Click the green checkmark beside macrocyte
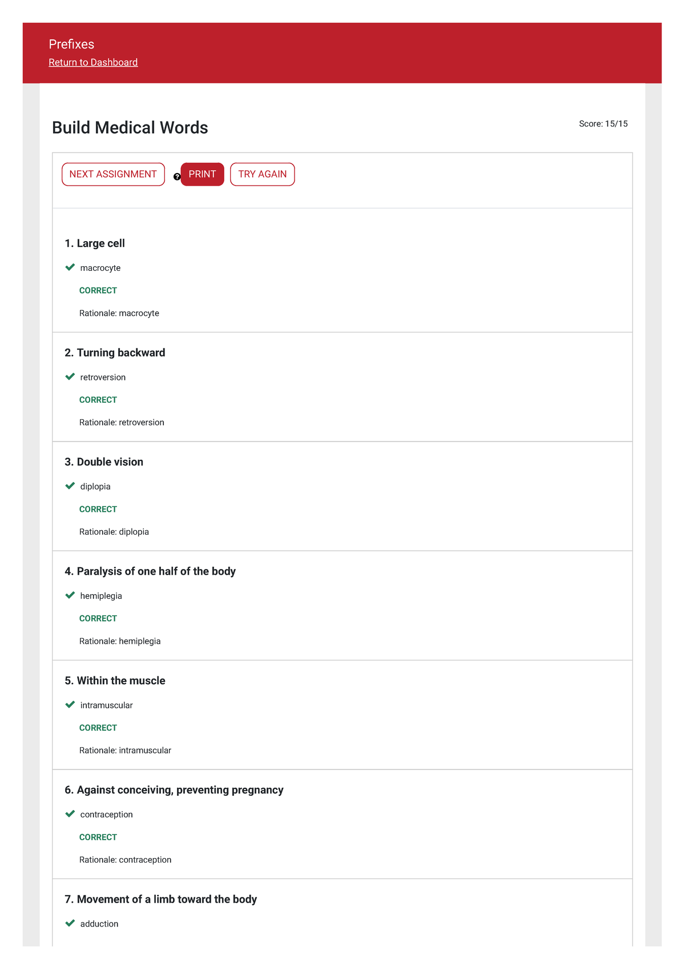 point(70,267)
